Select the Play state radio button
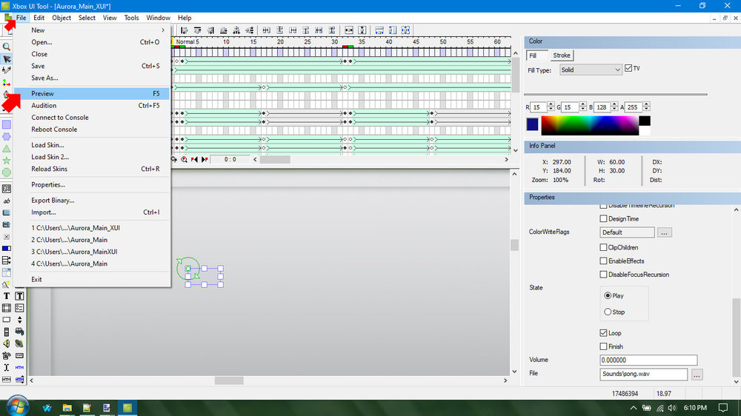 pyautogui.click(x=608, y=295)
